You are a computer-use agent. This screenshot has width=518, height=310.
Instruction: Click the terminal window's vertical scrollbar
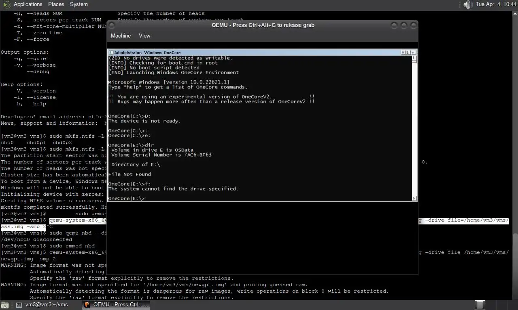tap(515, 155)
